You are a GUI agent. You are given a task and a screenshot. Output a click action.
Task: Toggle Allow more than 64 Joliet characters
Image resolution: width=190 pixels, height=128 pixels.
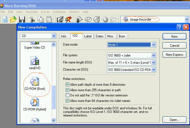[67, 101]
